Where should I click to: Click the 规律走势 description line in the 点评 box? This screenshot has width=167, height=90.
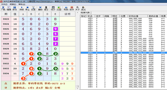click(39, 83)
